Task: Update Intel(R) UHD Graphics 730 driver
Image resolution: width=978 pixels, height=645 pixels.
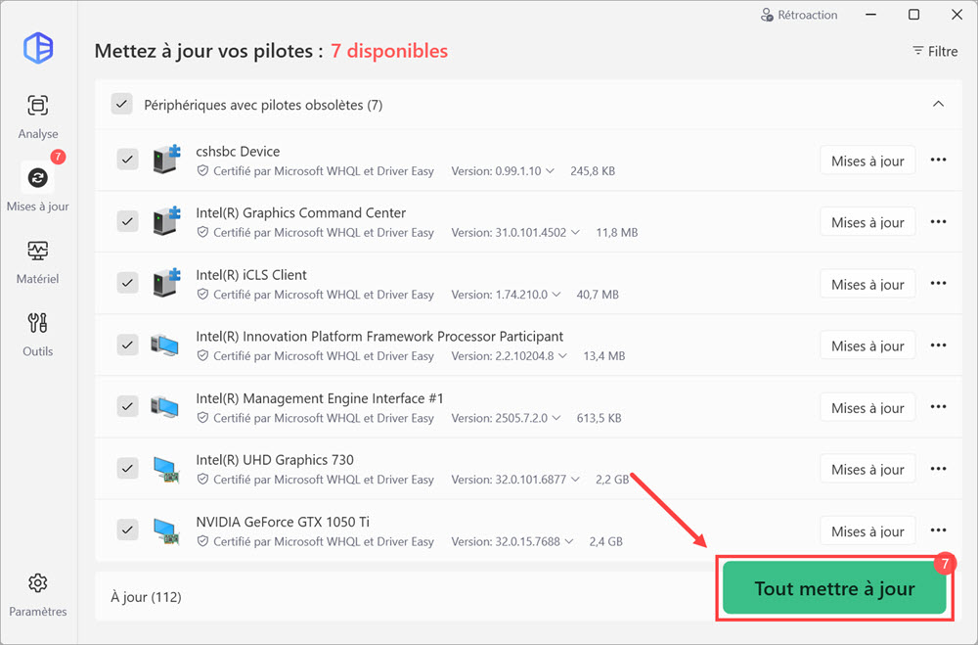Action: click(867, 470)
